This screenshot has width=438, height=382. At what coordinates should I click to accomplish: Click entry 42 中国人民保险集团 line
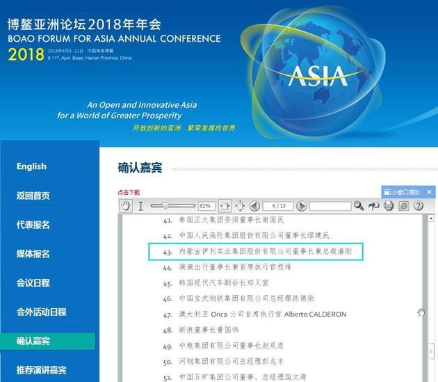pyautogui.click(x=246, y=236)
